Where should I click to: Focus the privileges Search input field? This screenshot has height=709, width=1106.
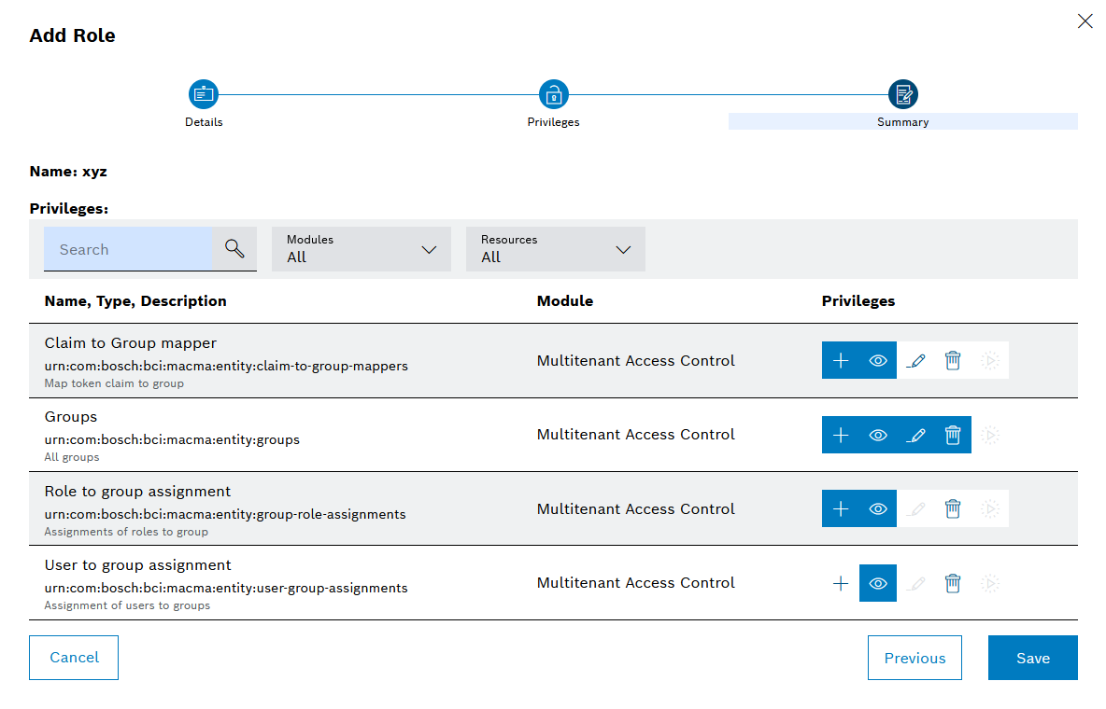(x=129, y=249)
